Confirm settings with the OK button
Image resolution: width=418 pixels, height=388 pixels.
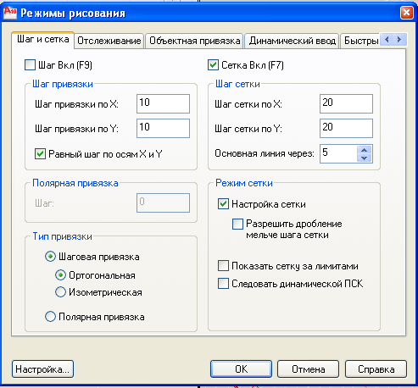(x=241, y=369)
